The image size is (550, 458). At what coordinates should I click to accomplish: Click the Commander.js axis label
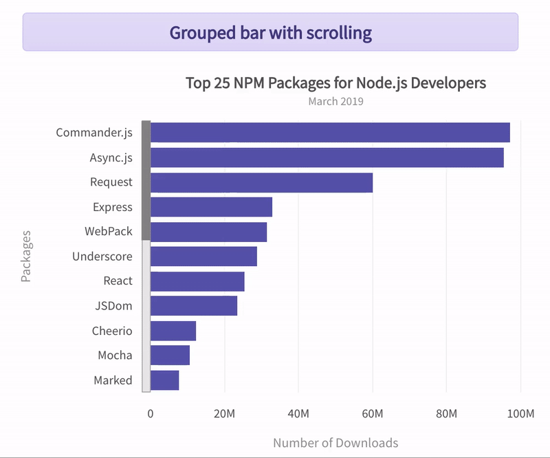94,132
